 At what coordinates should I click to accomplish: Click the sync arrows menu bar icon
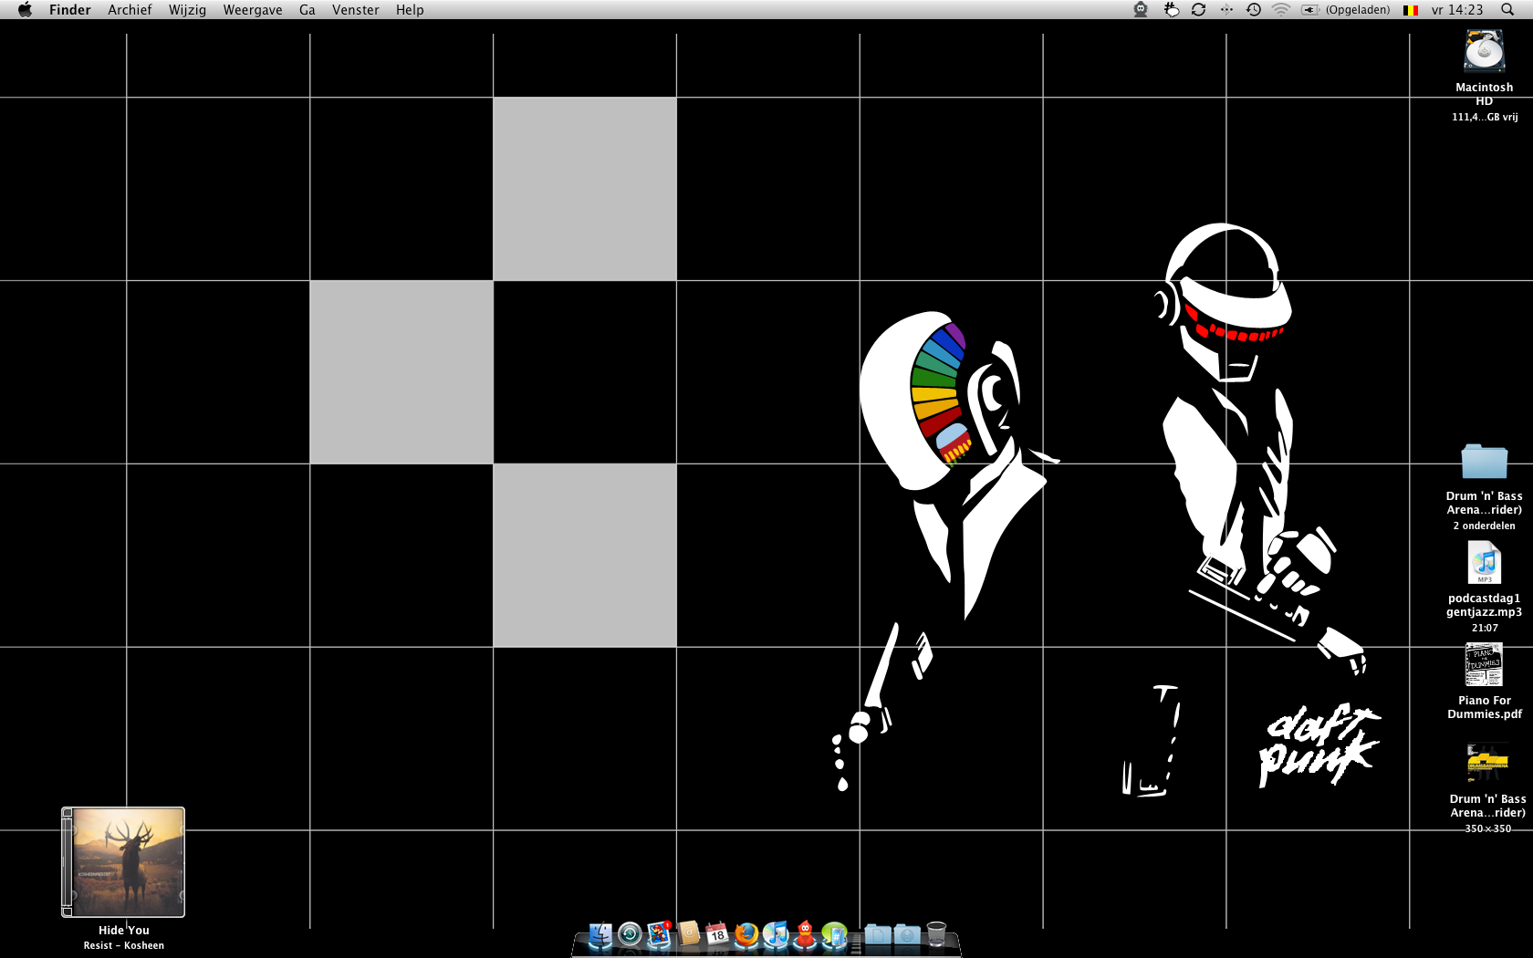pyautogui.click(x=1199, y=10)
